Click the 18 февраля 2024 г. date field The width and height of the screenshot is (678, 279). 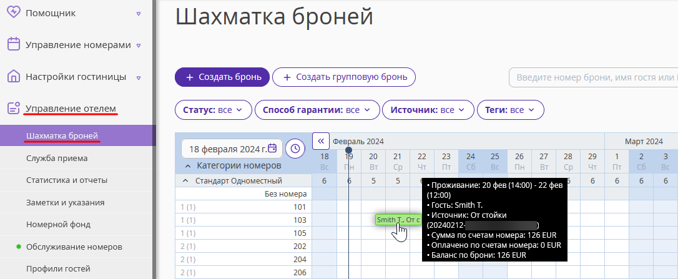(232, 149)
